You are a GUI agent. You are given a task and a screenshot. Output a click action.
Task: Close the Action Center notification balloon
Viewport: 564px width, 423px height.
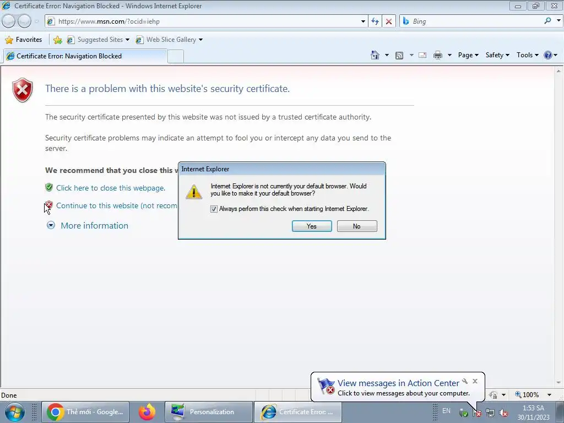[x=475, y=381]
